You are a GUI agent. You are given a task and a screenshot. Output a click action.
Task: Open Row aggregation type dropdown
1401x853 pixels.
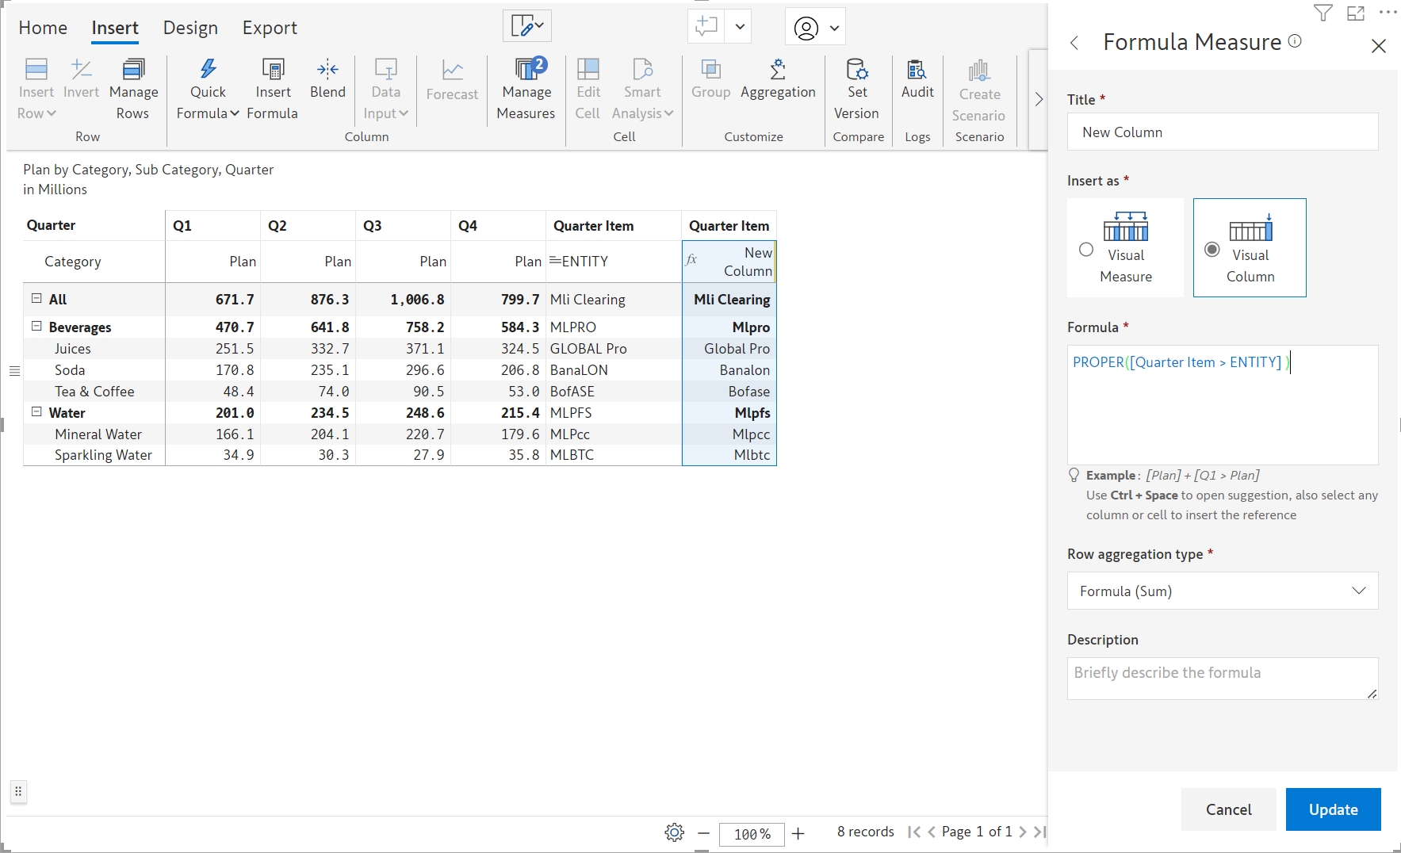click(1222, 591)
